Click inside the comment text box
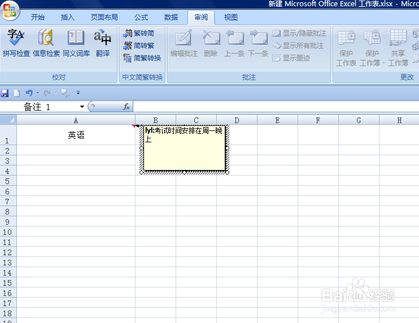Screen dimensions: 419x323 coord(185,149)
